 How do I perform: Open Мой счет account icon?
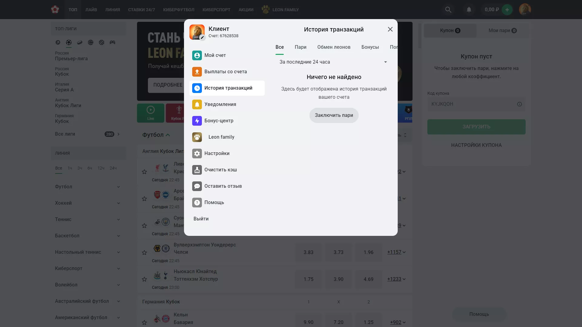coord(197,55)
